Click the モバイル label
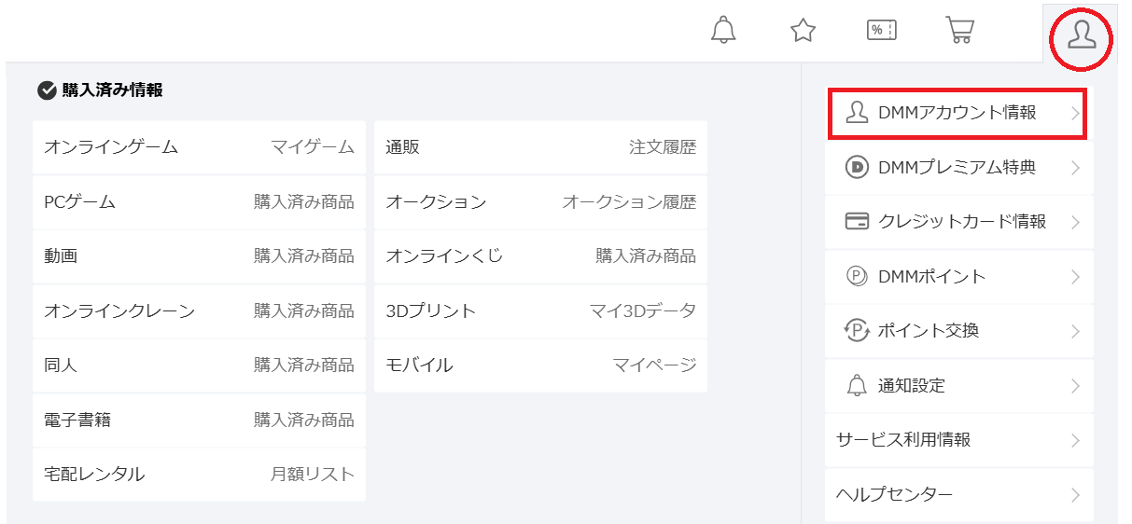This screenshot has width=1132, height=524. point(419,365)
